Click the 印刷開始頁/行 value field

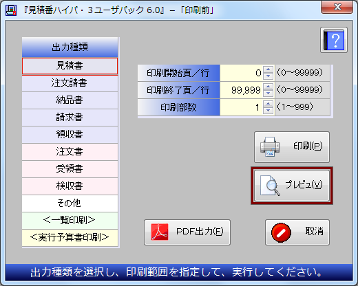tap(242, 73)
